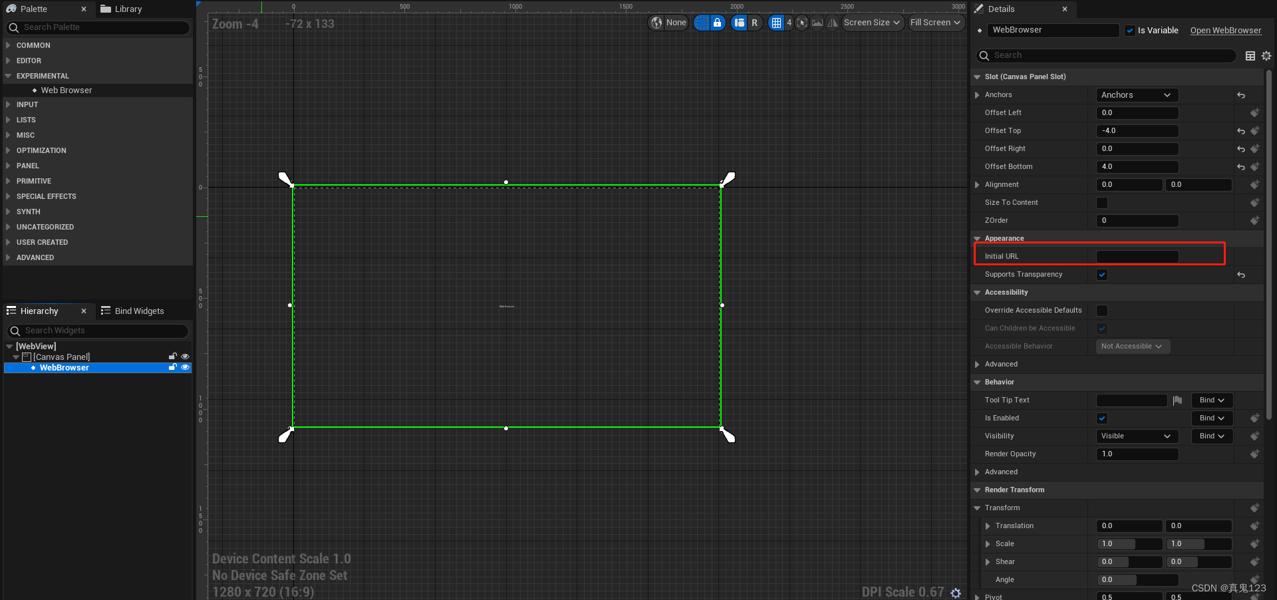This screenshot has height=600, width=1277.
Task: Open Not Accessible behavior dropdown
Action: (1133, 347)
